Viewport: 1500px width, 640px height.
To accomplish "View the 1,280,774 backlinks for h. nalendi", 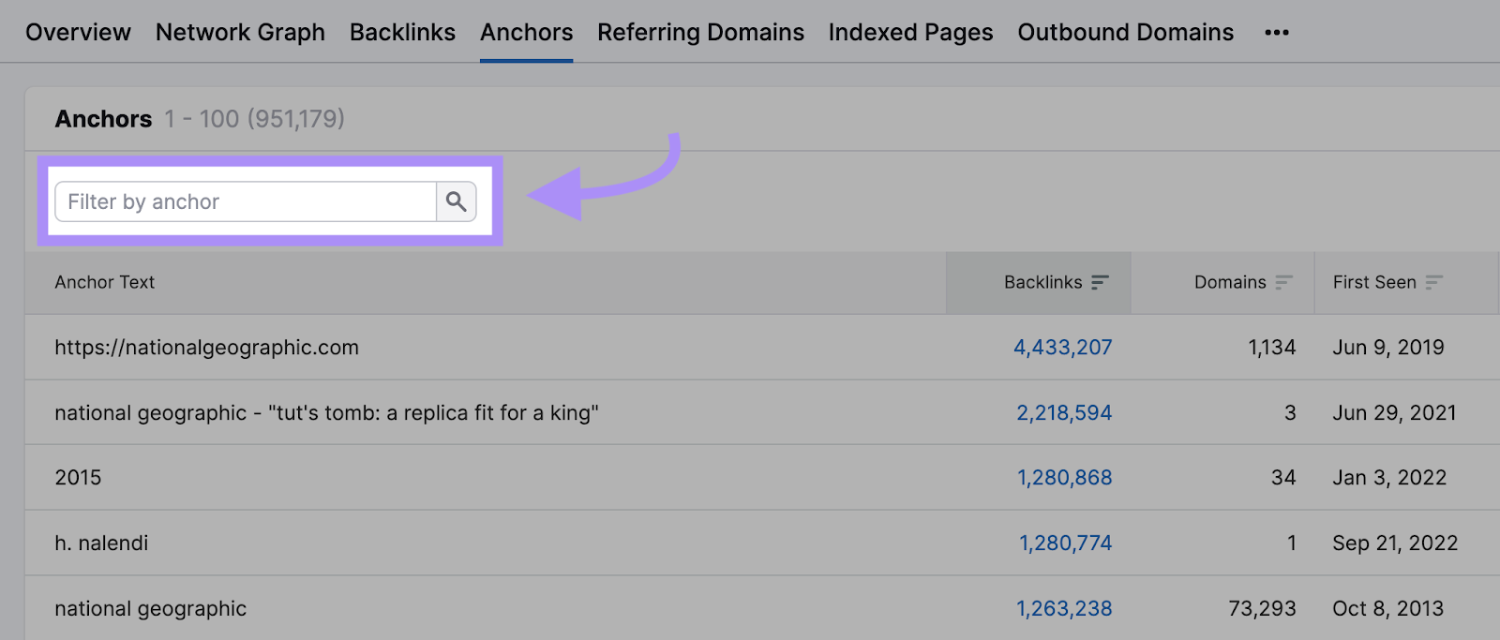I will click(1065, 543).
